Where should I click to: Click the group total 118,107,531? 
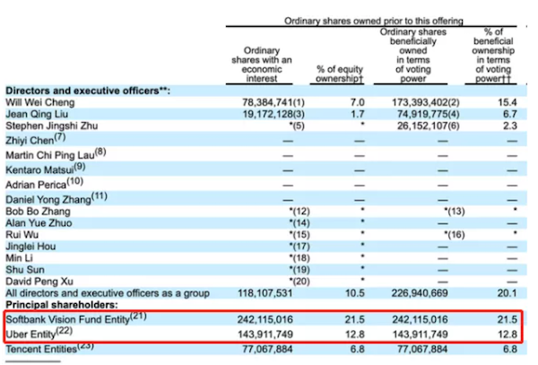(265, 293)
